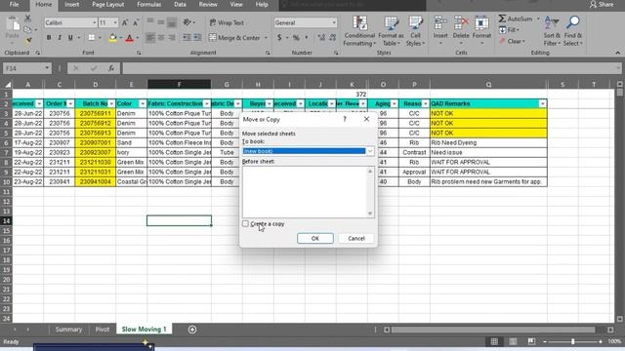Switch to Normal view in status bar
625x351 pixels.
click(x=494, y=341)
